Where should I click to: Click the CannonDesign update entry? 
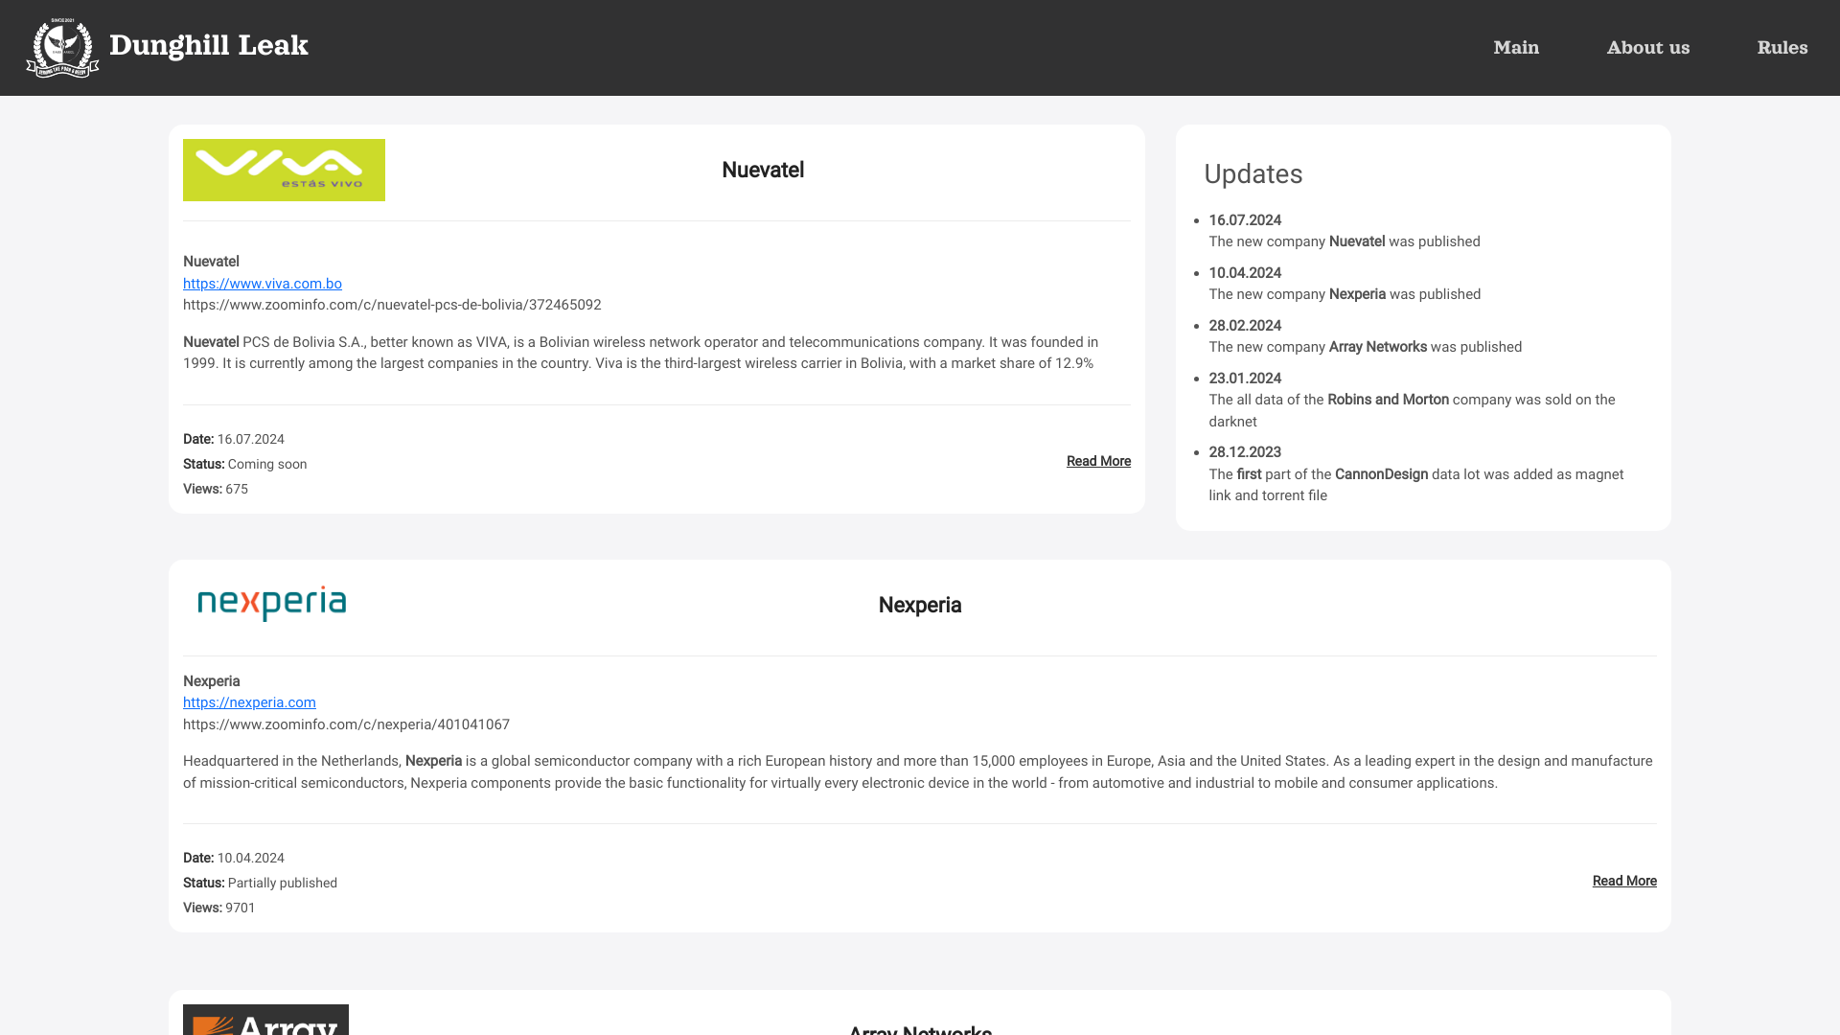click(1380, 474)
